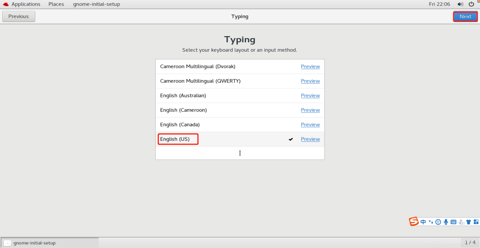Select Cameroon Multilingual (Dvorak) layout row
The image size is (480, 248).
pos(240,66)
